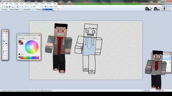The image size is (172, 96).
Task: Click the Save toolbar icon
Action: click(7, 7)
